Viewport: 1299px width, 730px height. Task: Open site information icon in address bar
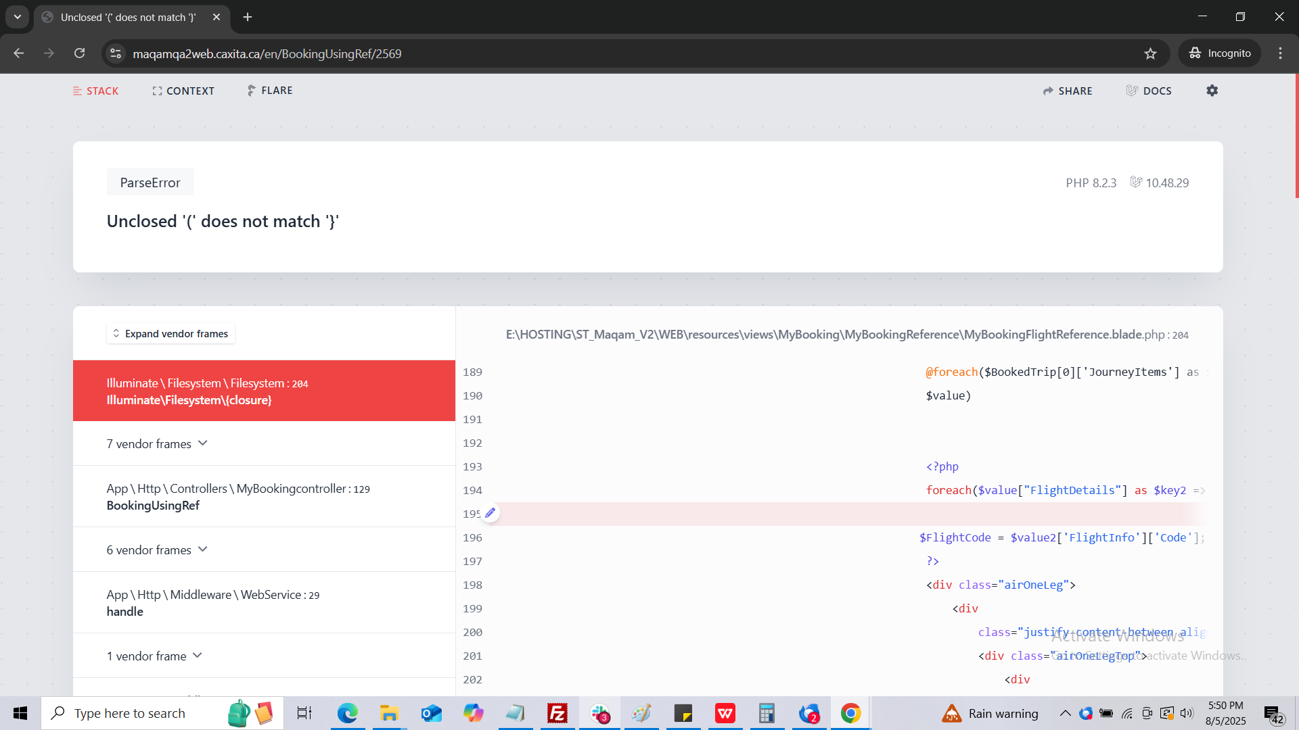pos(116,53)
